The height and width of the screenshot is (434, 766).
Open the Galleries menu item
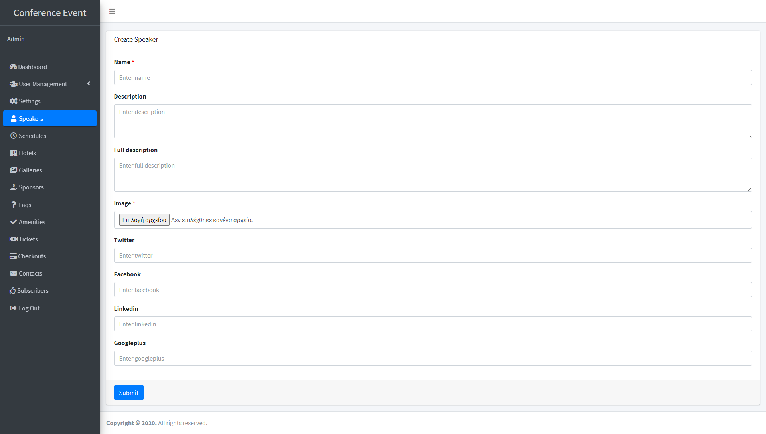click(50, 170)
